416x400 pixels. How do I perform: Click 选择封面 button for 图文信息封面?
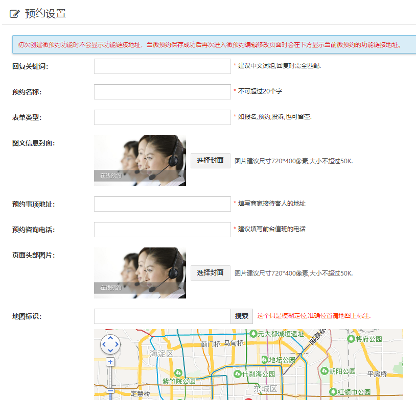click(x=210, y=161)
